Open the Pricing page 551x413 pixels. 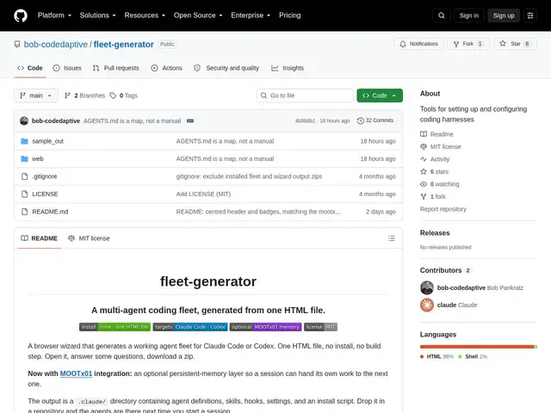[290, 15]
